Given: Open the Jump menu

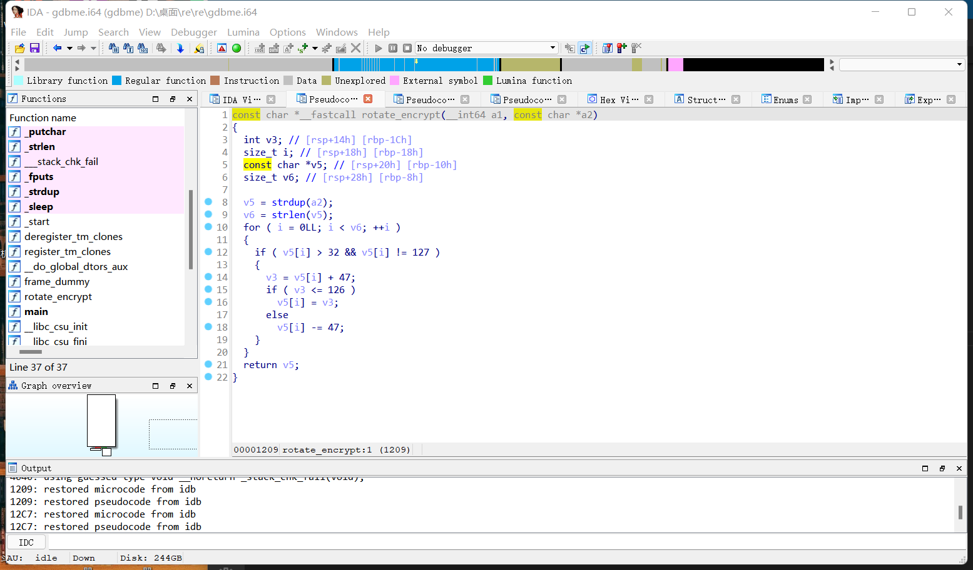Looking at the screenshot, I should (76, 32).
